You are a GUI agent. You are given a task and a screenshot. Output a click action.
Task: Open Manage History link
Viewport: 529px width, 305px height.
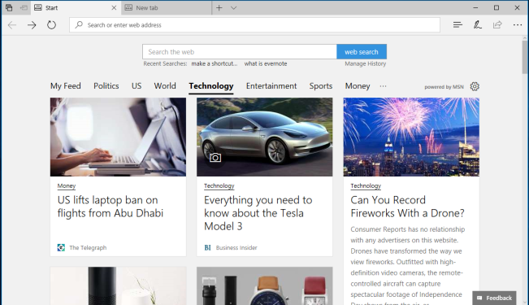(x=366, y=63)
